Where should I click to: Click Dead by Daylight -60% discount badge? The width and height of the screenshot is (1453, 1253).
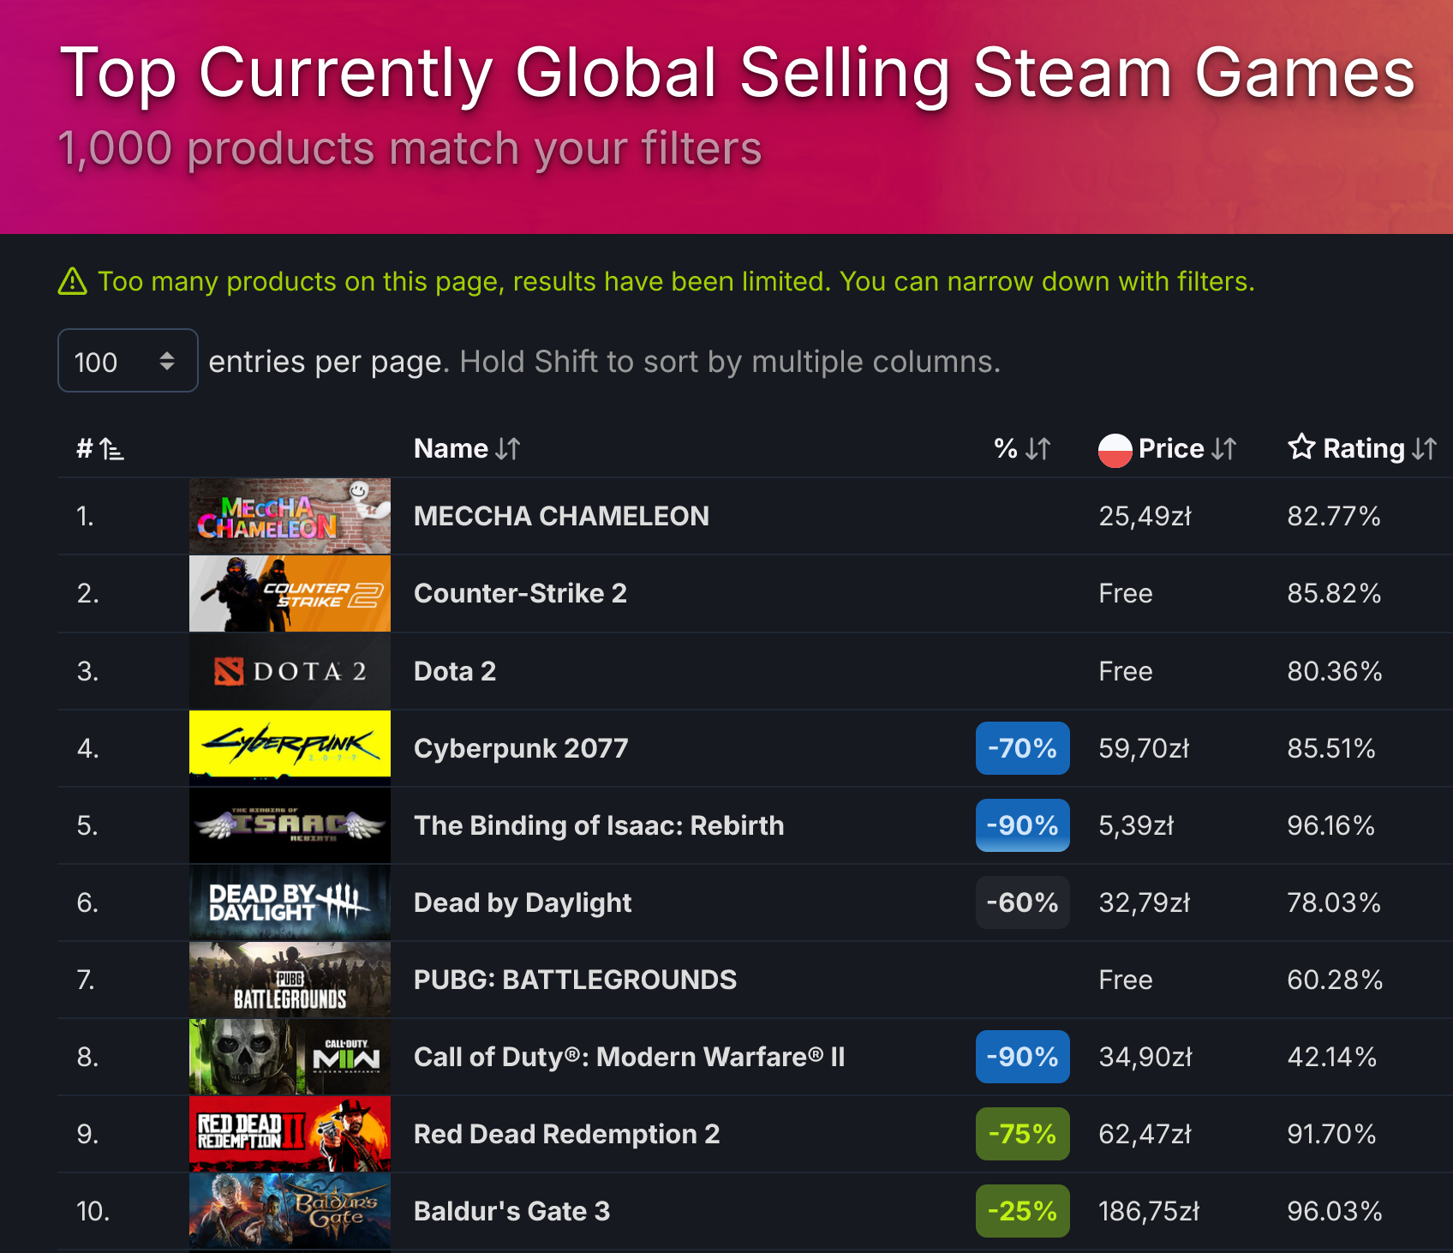[x=1022, y=902]
